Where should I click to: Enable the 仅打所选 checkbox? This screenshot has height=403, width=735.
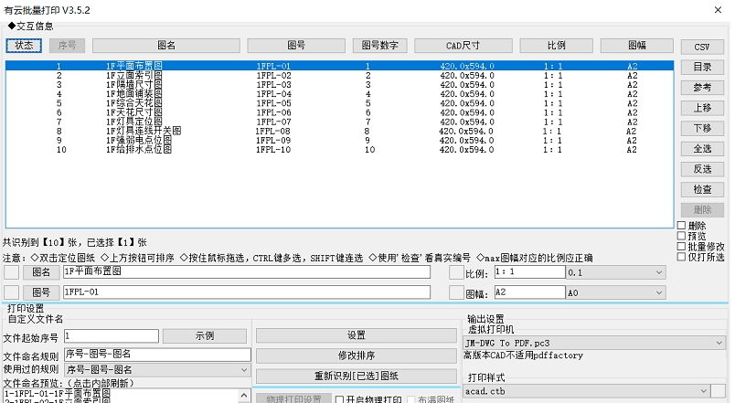[682, 256]
